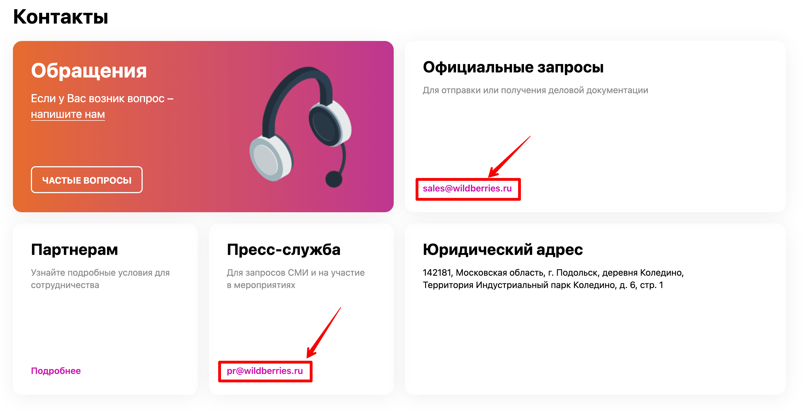Click the Если у Вас возник вопрос text
802x411 pixels.
click(x=102, y=98)
